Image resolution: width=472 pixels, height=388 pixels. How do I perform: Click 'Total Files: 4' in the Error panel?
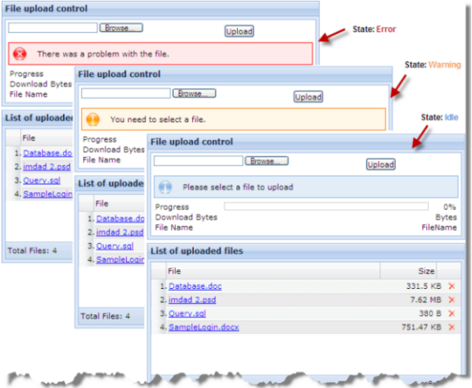[x=32, y=250]
